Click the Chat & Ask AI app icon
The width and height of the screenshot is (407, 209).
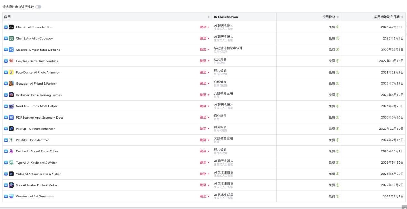(x=11, y=38)
